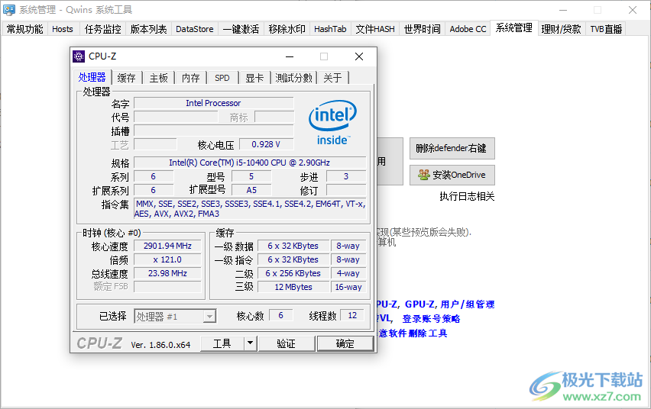Switch to the 主板 tab in CPU-Z
The image size is (651, 409).
159,78
